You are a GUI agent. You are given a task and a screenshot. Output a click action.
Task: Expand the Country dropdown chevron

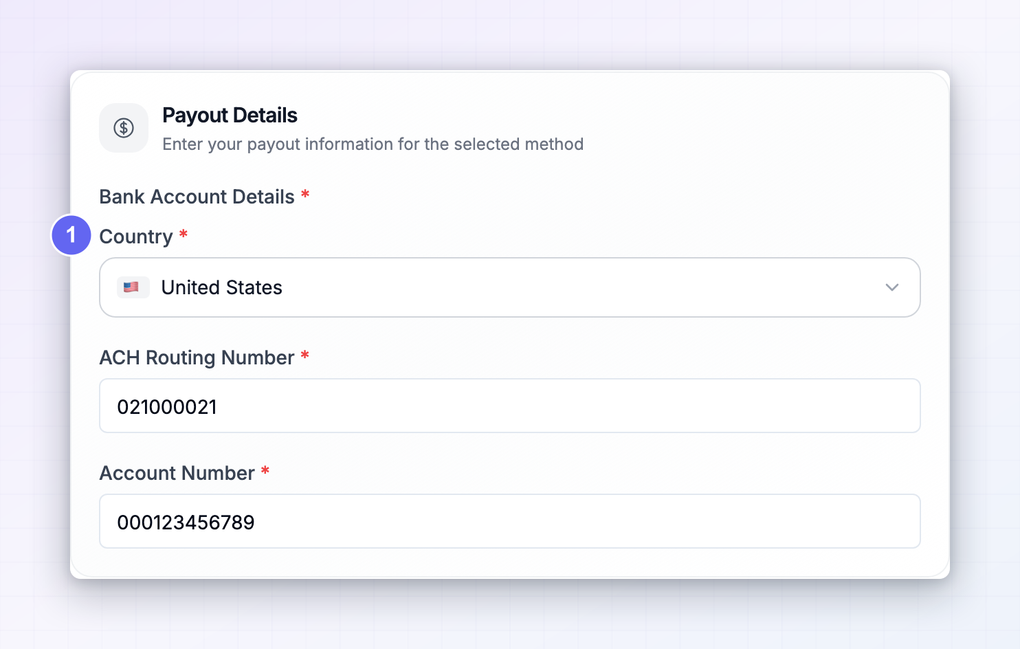click(x=892, y=287)
